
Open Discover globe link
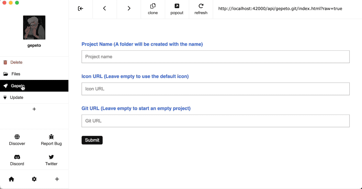[17, 140]
